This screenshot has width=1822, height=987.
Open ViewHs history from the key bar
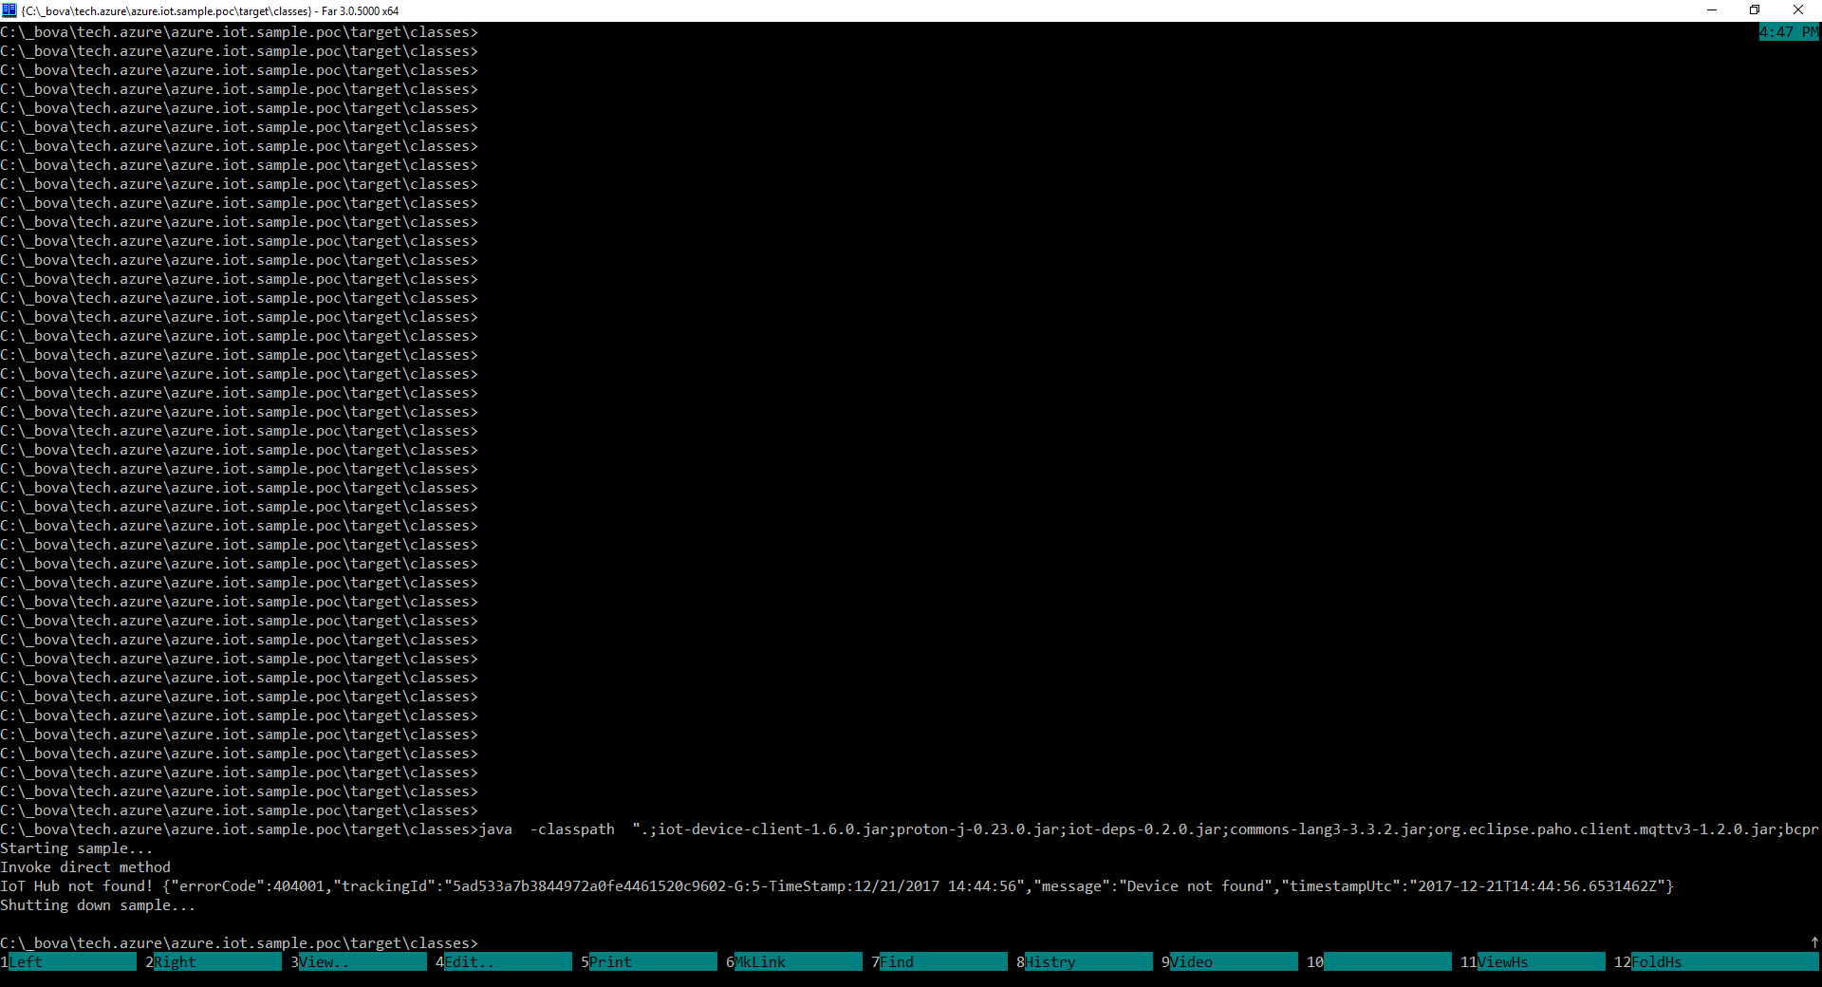[x=1526, y=962]
